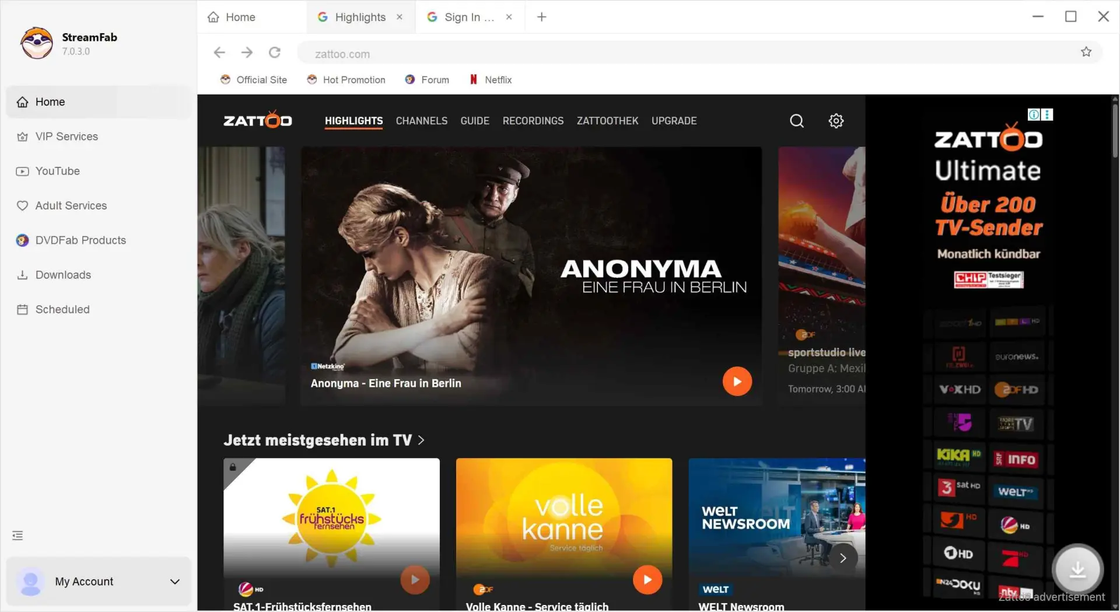Select CHANNELS in the Zattoo navigation
Image resolution: width=1120 pixels, height=612 pixels.
[x=421, y=121]
